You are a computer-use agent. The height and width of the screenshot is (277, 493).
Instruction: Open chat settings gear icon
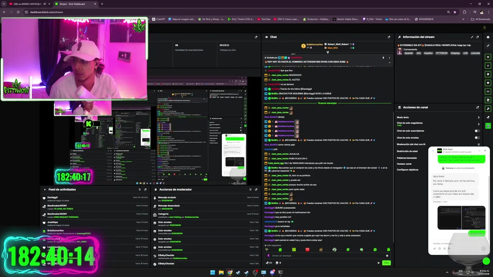[379, 263]
